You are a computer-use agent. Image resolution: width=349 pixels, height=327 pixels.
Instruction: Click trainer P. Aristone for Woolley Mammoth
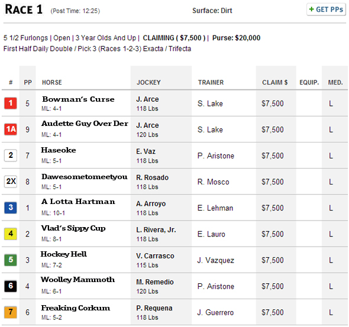pyautogui.click(x=216, y=286)
